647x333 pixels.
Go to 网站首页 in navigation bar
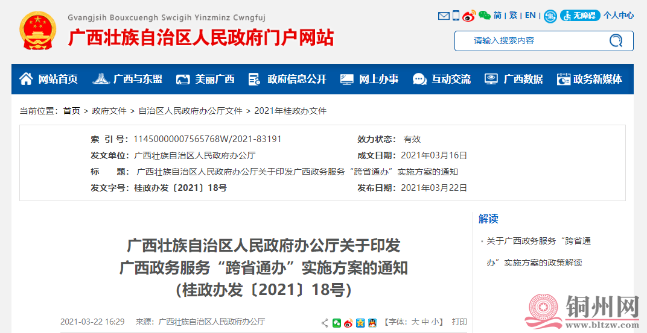[49, 79]
